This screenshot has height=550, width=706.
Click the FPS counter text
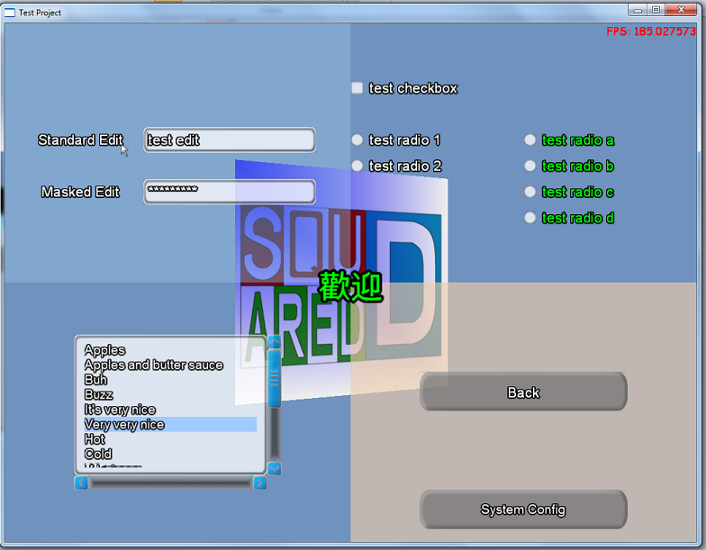pyautogui.click(x=650, y=32)
